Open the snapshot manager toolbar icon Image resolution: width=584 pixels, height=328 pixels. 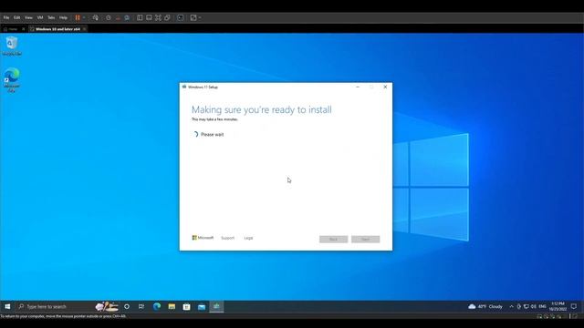(x=127, y=17)
